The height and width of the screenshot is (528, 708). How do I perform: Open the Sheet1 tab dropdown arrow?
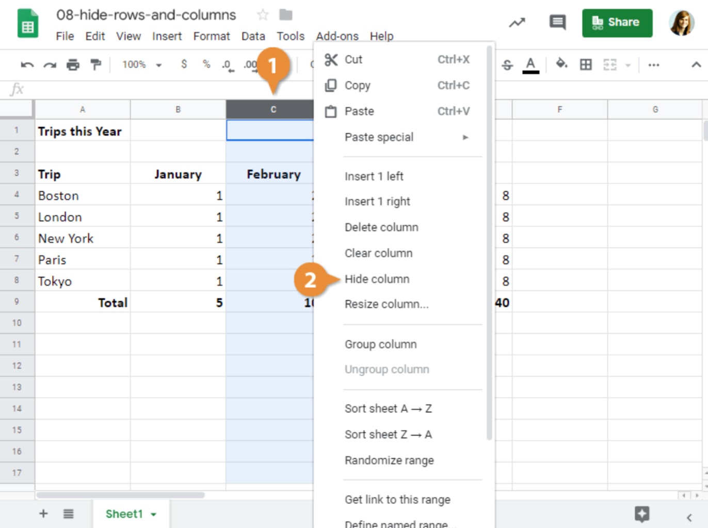tap(153, 515)
